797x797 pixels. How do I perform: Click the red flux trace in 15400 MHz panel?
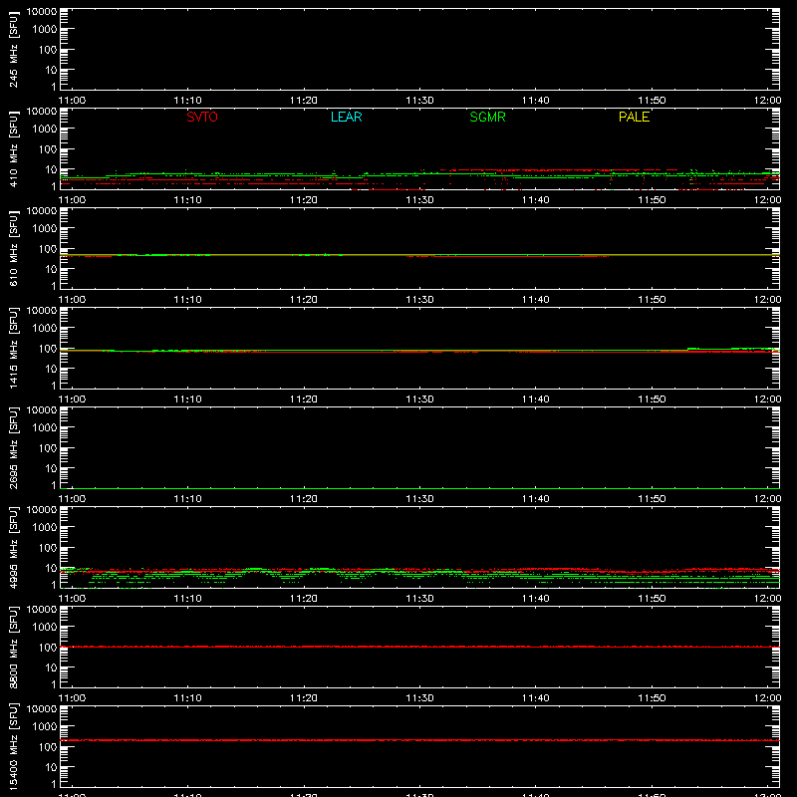coord(419,740)
